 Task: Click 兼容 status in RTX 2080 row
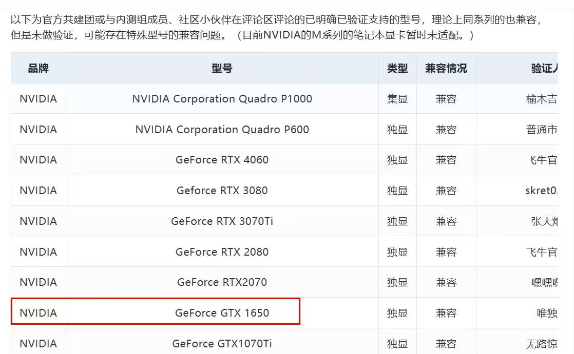446,252
